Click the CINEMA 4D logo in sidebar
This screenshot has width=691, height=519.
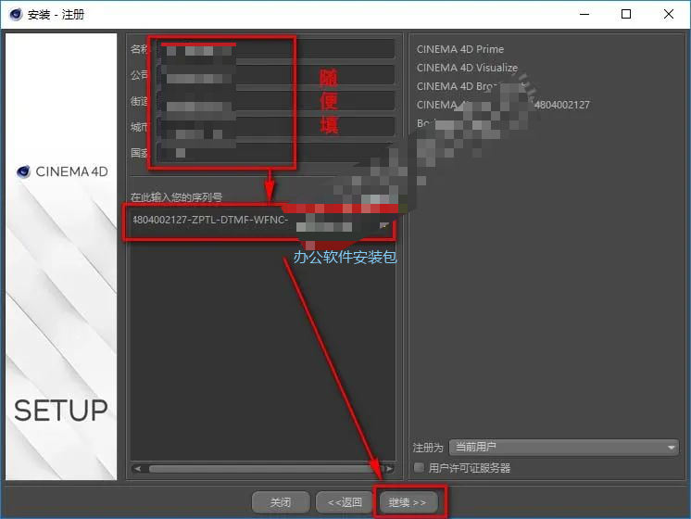point(62,171)
